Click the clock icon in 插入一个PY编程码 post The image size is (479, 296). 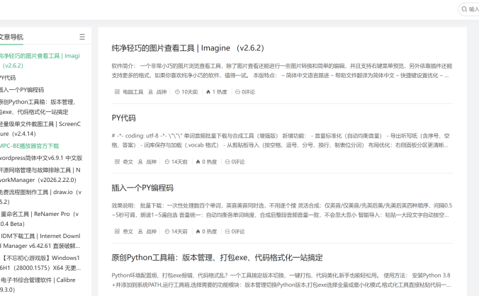coord(167,232)
